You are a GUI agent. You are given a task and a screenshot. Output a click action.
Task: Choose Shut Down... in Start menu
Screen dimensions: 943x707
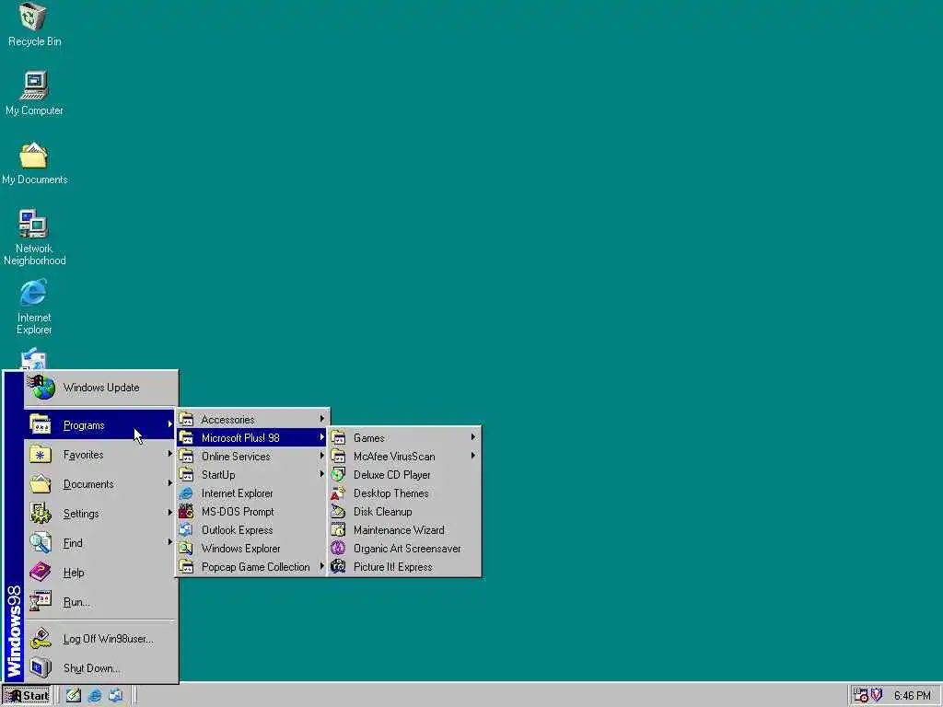pyautogui.click(x=99, y=668)
